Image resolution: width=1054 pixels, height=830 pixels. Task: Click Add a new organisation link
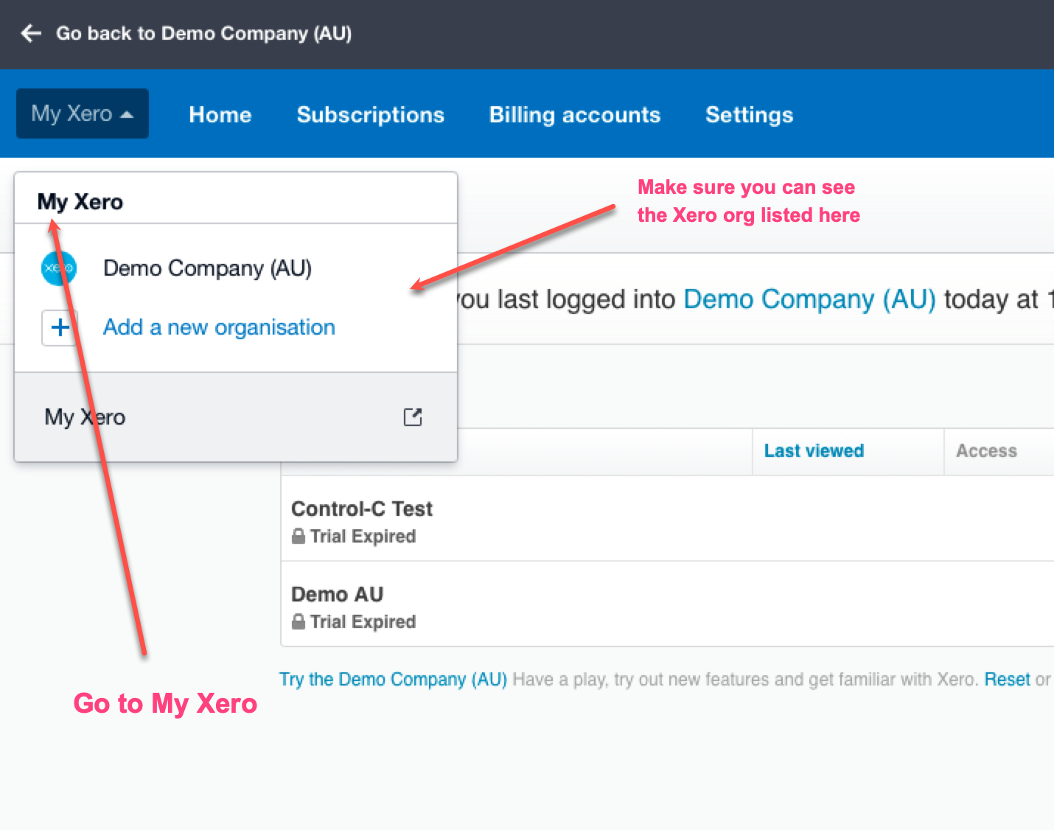pyautogui.click(x=219, y=327)
